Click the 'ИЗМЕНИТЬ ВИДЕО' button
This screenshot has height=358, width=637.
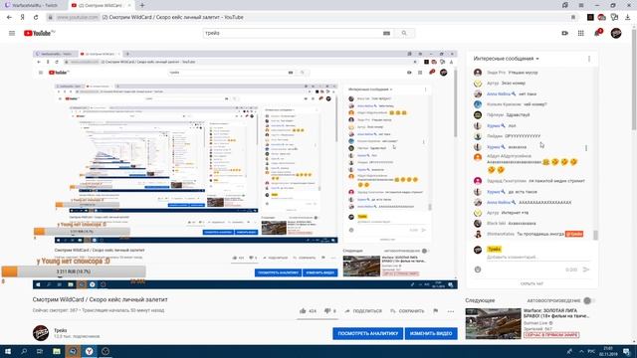click(x=431, y=334)
